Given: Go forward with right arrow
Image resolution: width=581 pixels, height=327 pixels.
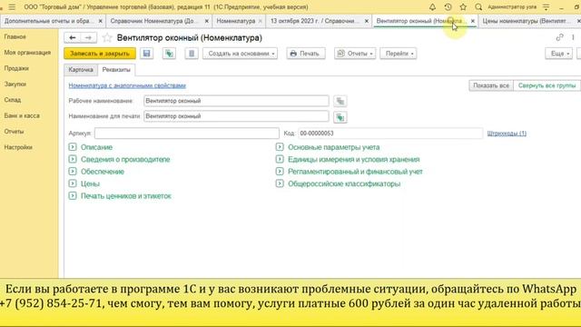Looking at the screenshot, I should click(x=88, y=37).
